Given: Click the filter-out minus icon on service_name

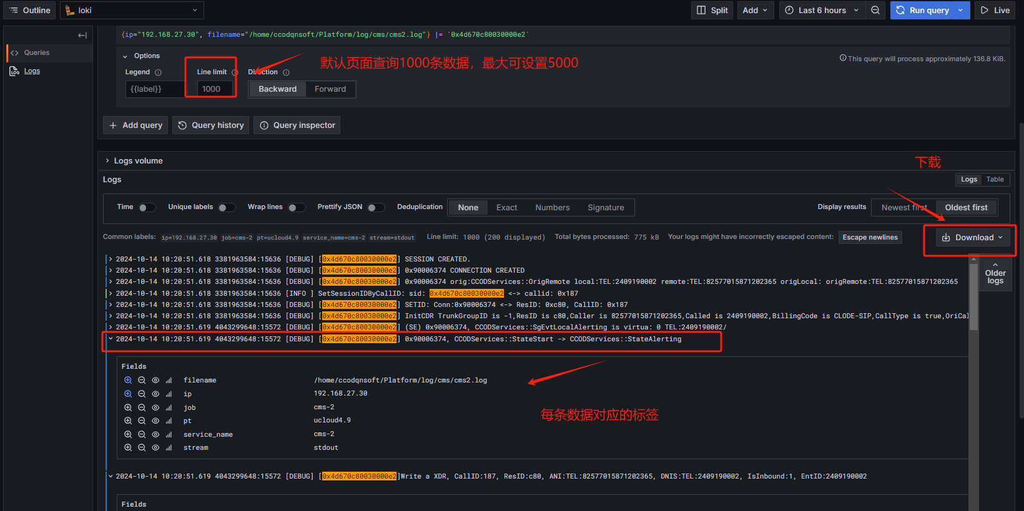Looking at the screenshot, I should pos(142,434).
